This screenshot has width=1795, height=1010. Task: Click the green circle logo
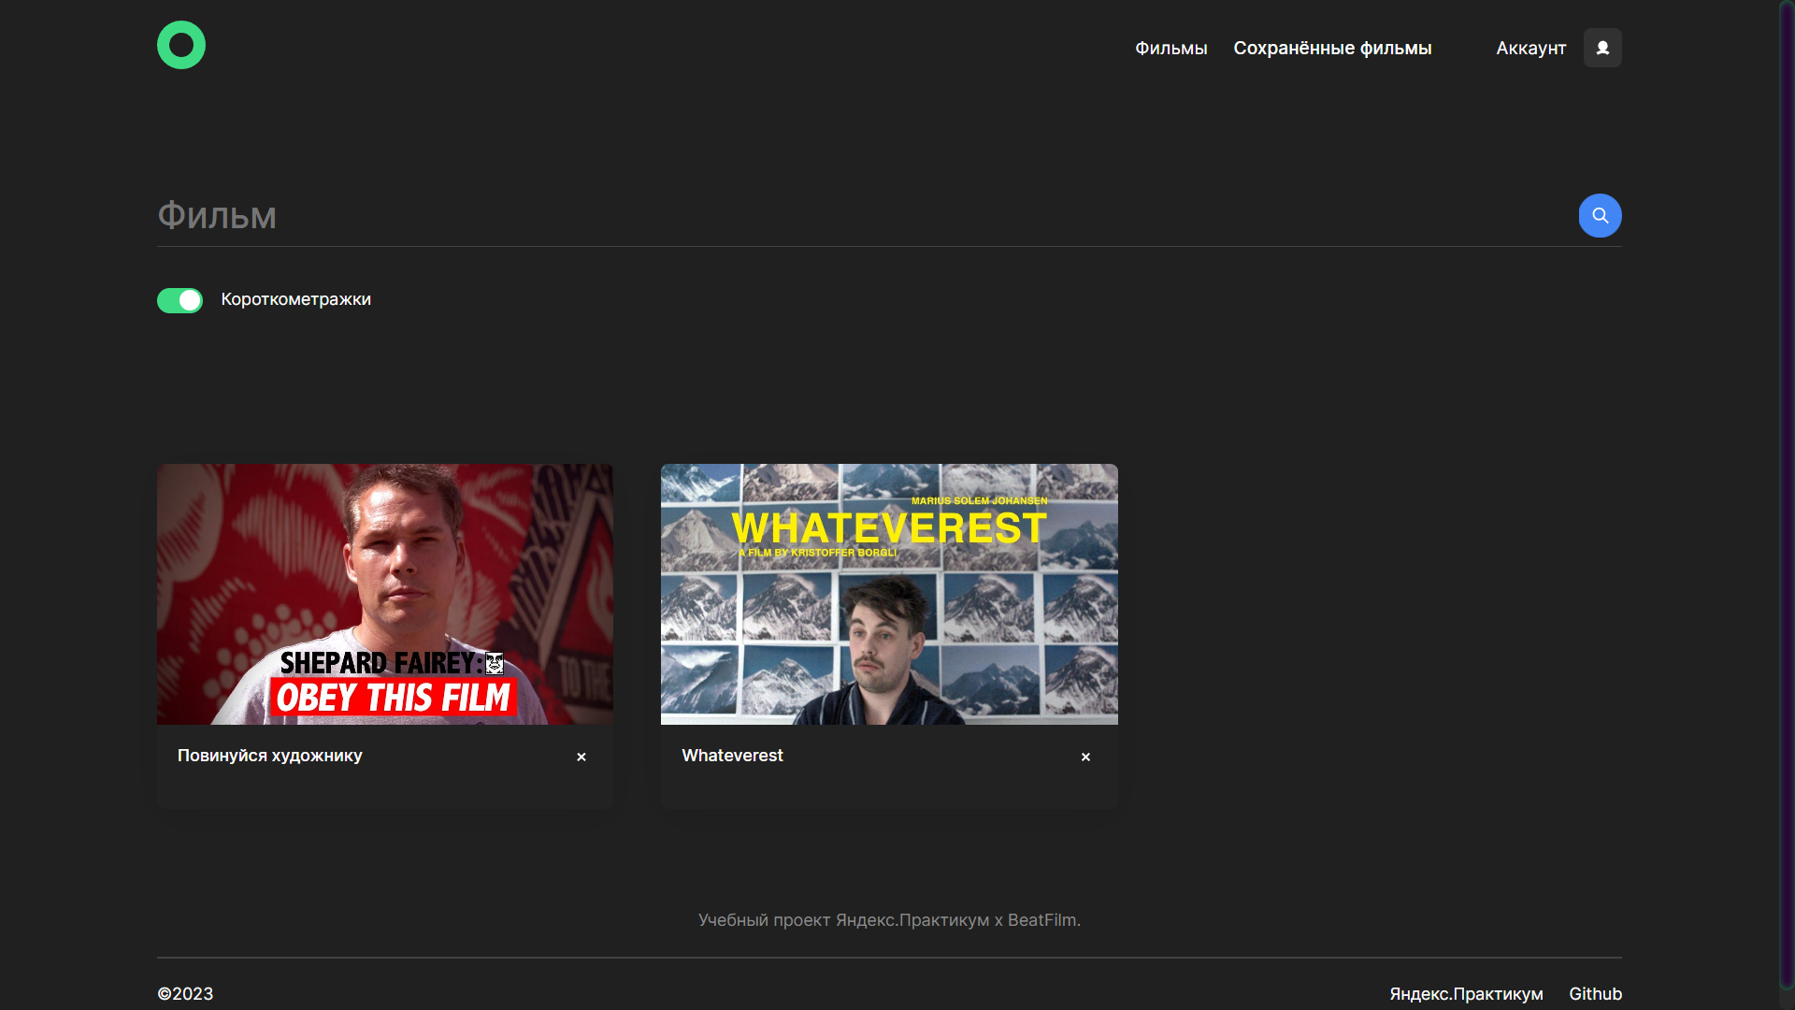click(x=181, y=45)
